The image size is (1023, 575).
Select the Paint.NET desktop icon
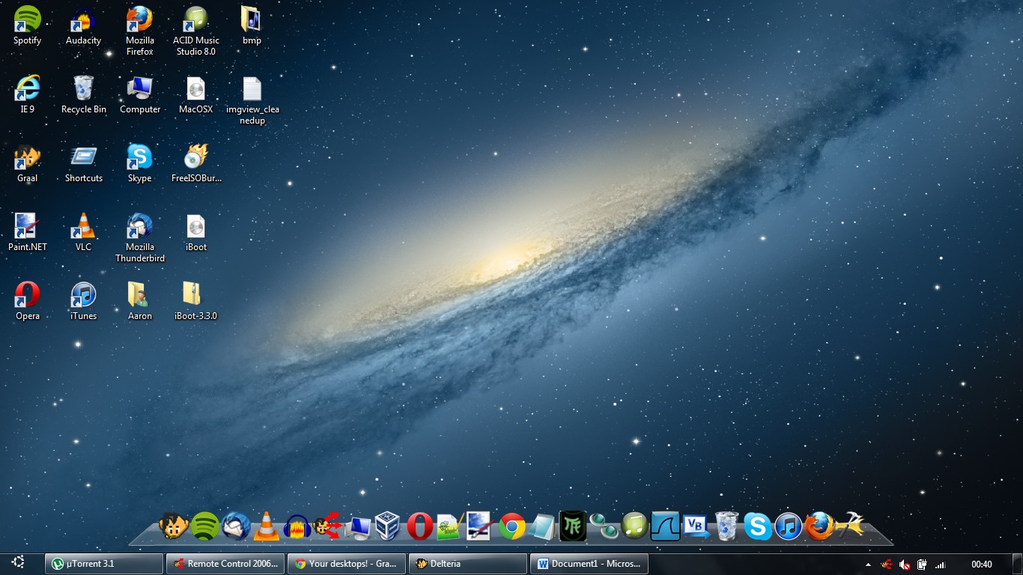tap(27, 225)
